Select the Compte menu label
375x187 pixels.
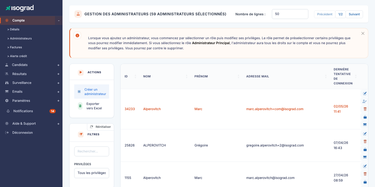(x=18, y=21)
